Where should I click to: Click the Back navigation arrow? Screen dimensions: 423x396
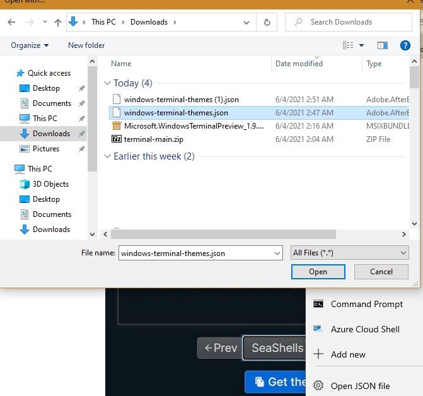11,22
